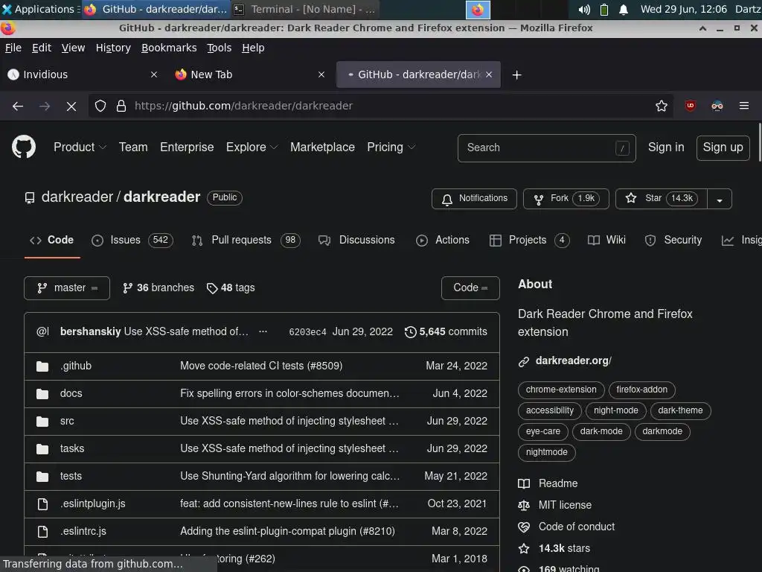Open the History menu
This screenshot has width=762, height=572.
(113, 48)
